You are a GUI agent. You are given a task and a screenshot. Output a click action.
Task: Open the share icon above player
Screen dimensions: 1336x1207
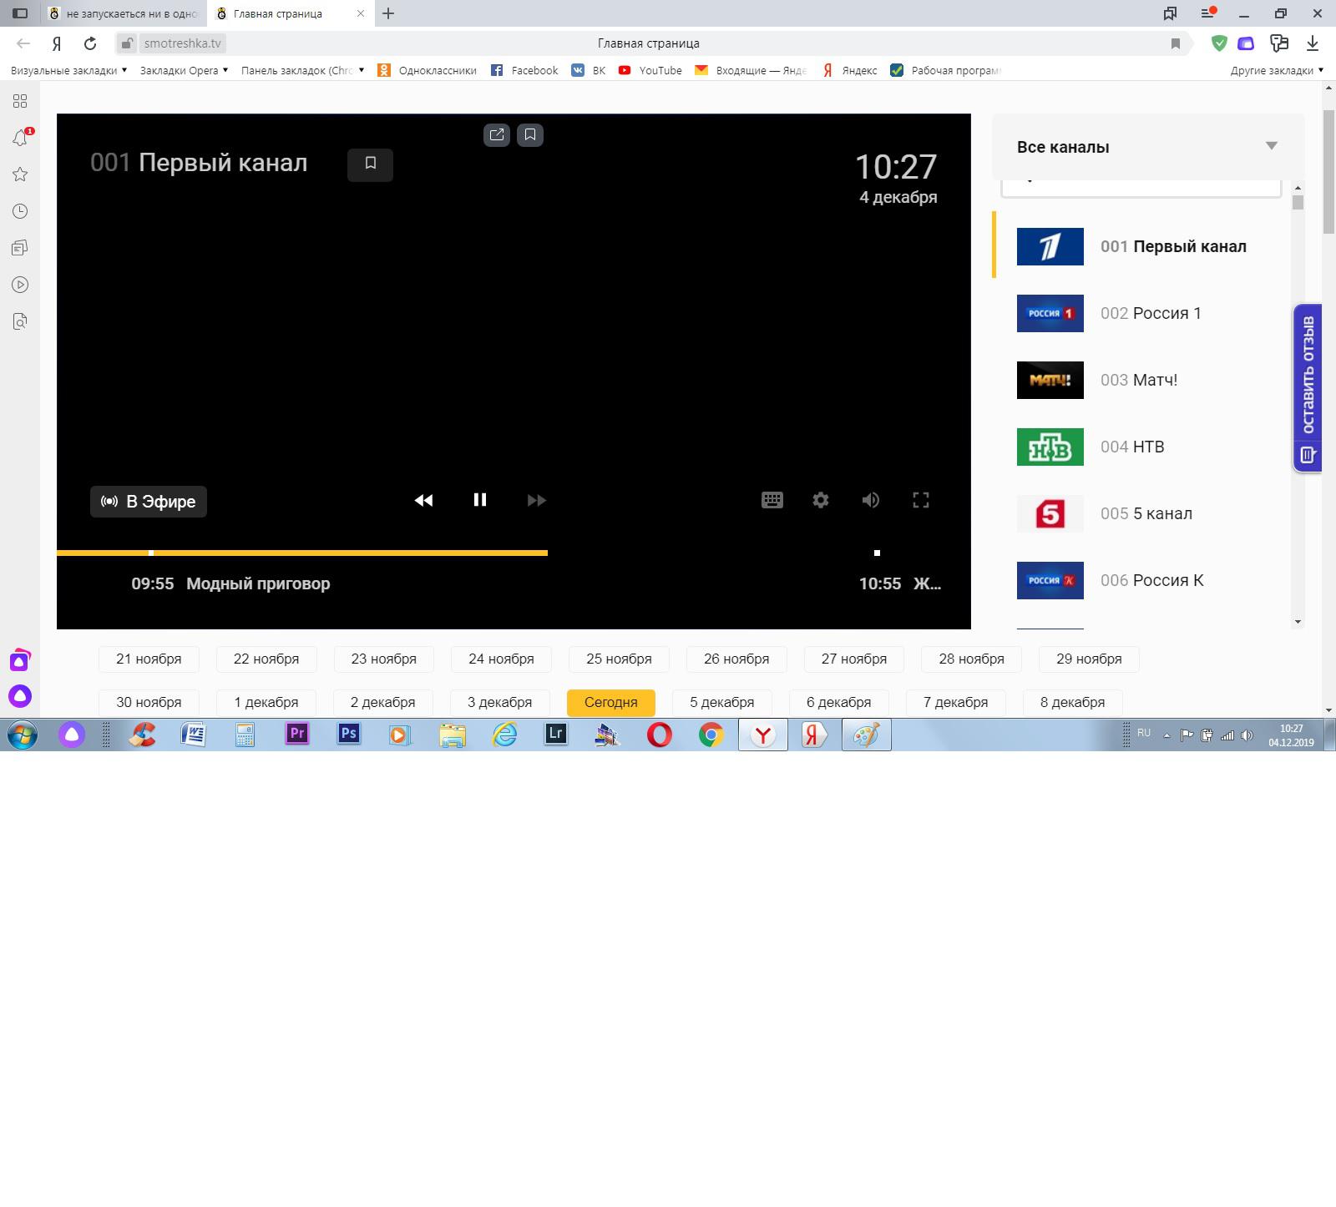click(497, 134)
